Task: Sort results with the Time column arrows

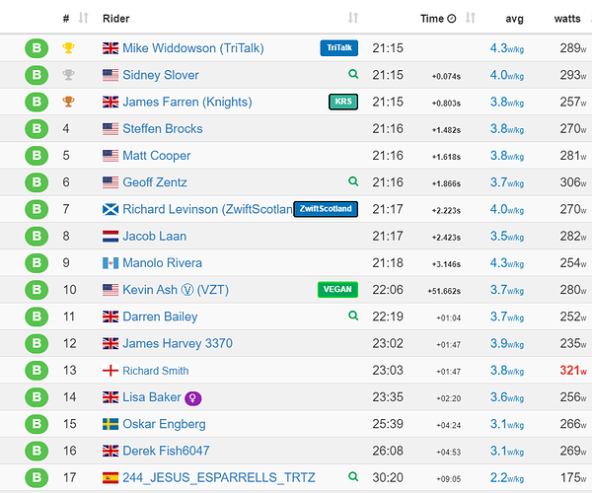Action: (x=471, y=18)
